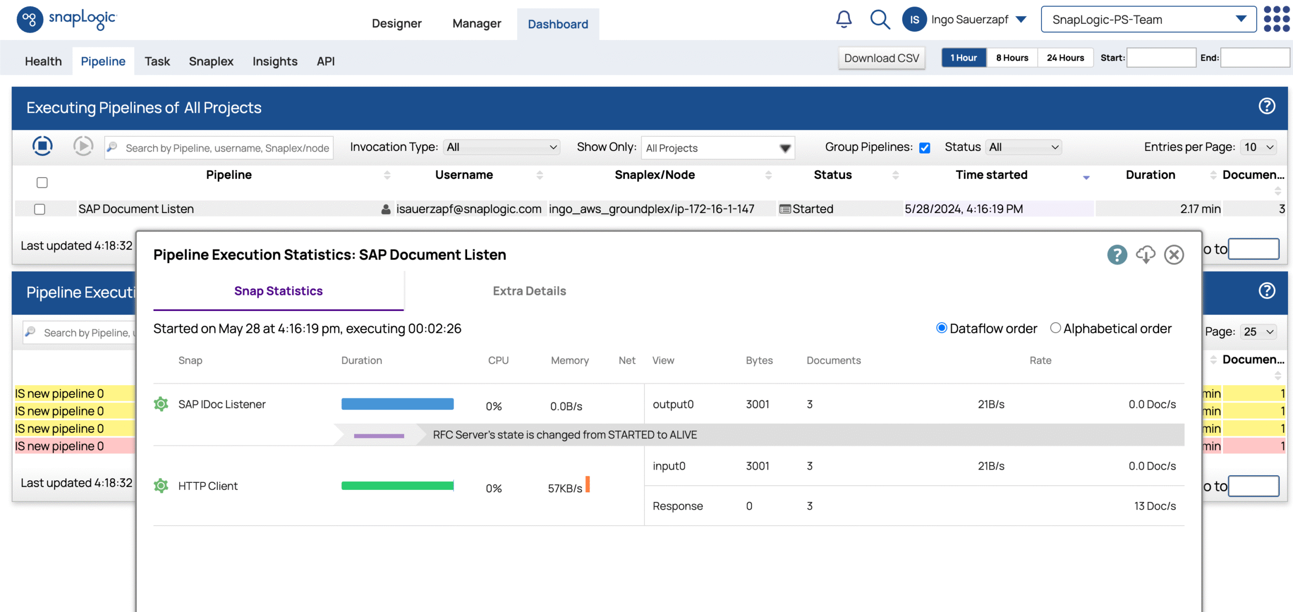This screenshot has width=1293, height=612.
Task: Click the SAP IDoc Listener gear icon
Action: point(161,404)
